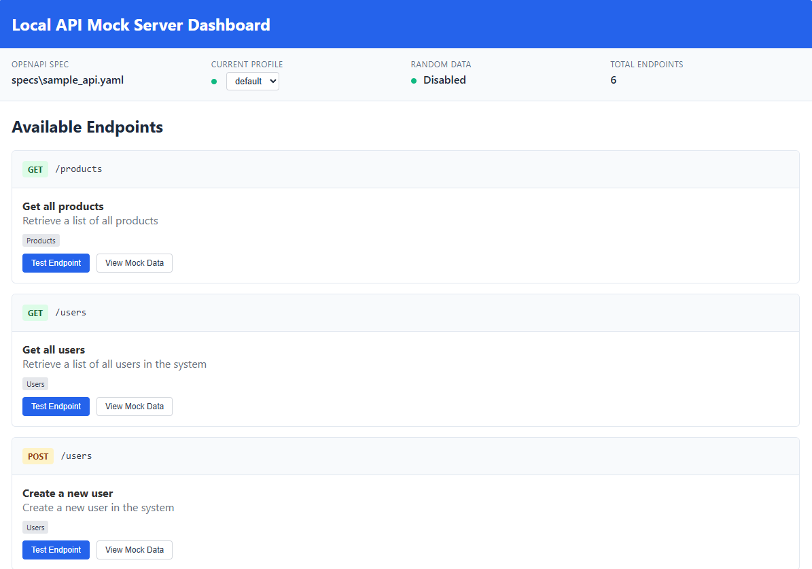Click Test Endpoint for Create a new user
The width and height of the screenshot is (812, 569).
56,550
